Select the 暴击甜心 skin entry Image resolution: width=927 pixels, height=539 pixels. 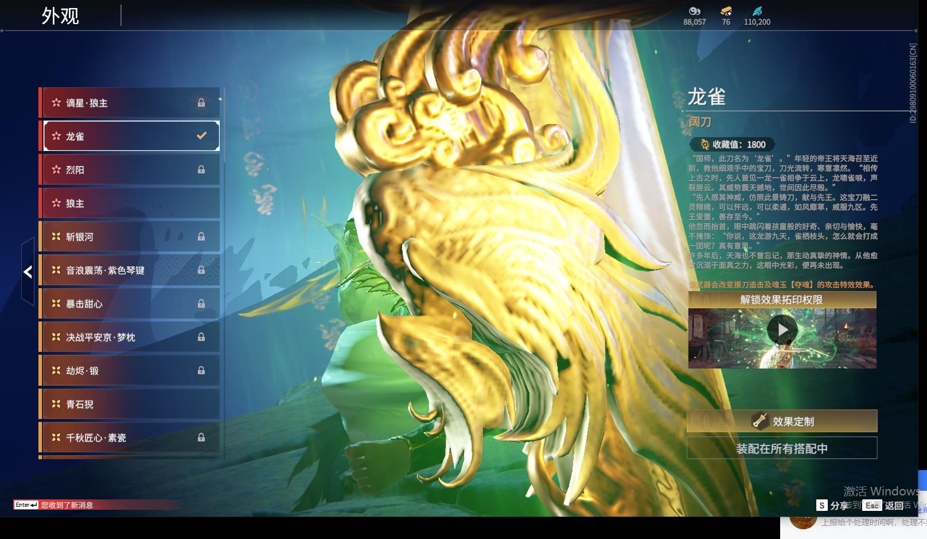(130, 303)
